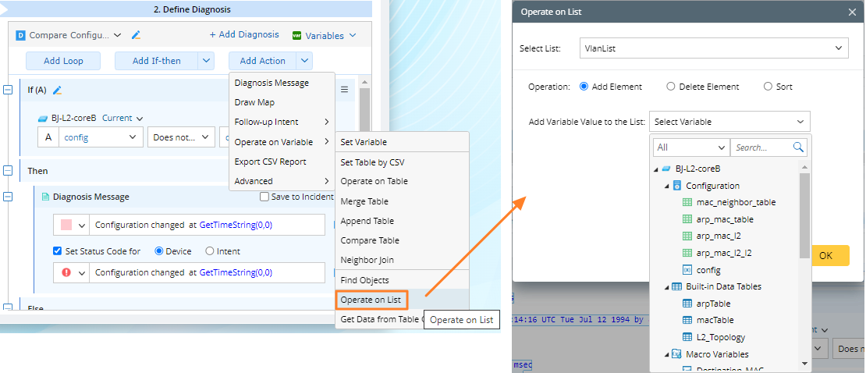
Task: Click table icon next to arpTable
Action: pyautogui.click(x=687, y=304)
